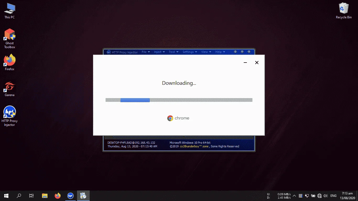Click the Downloading... status text
The width and height of the screenshot is (358, 201).
179,83
